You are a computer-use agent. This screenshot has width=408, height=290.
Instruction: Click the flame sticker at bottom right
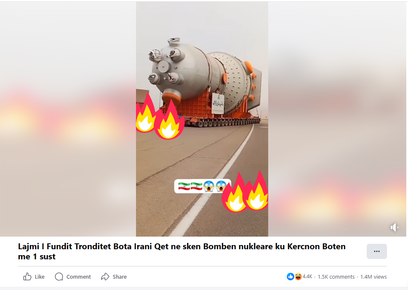pyautogui.click(x=245, y=191)
